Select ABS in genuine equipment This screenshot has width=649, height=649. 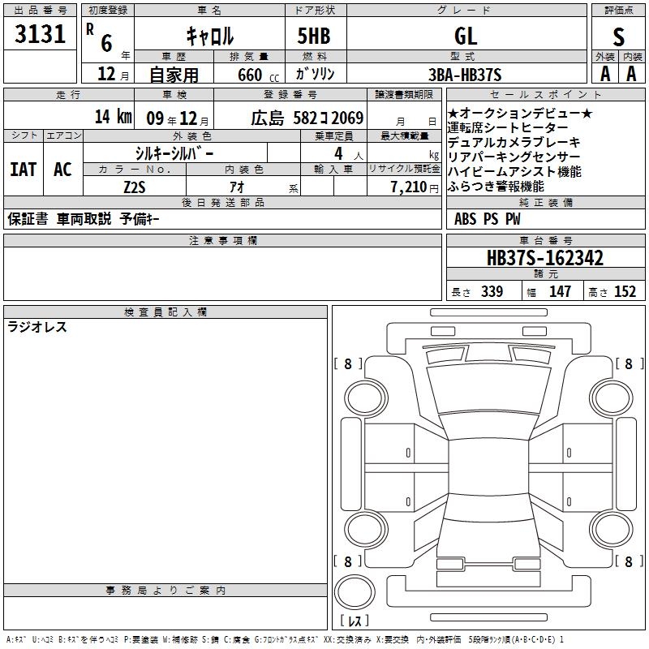[x=465, y=219]
